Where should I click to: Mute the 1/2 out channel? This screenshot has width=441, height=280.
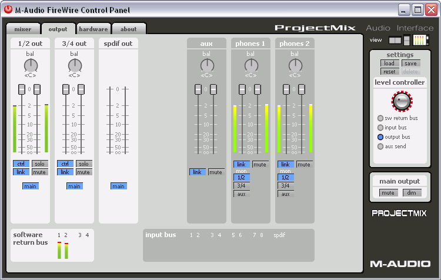coord(39,172)
